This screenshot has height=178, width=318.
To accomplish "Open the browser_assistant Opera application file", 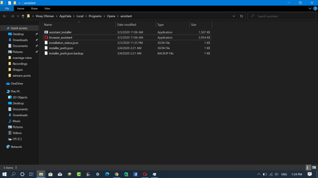I will (x=61, y=37).
